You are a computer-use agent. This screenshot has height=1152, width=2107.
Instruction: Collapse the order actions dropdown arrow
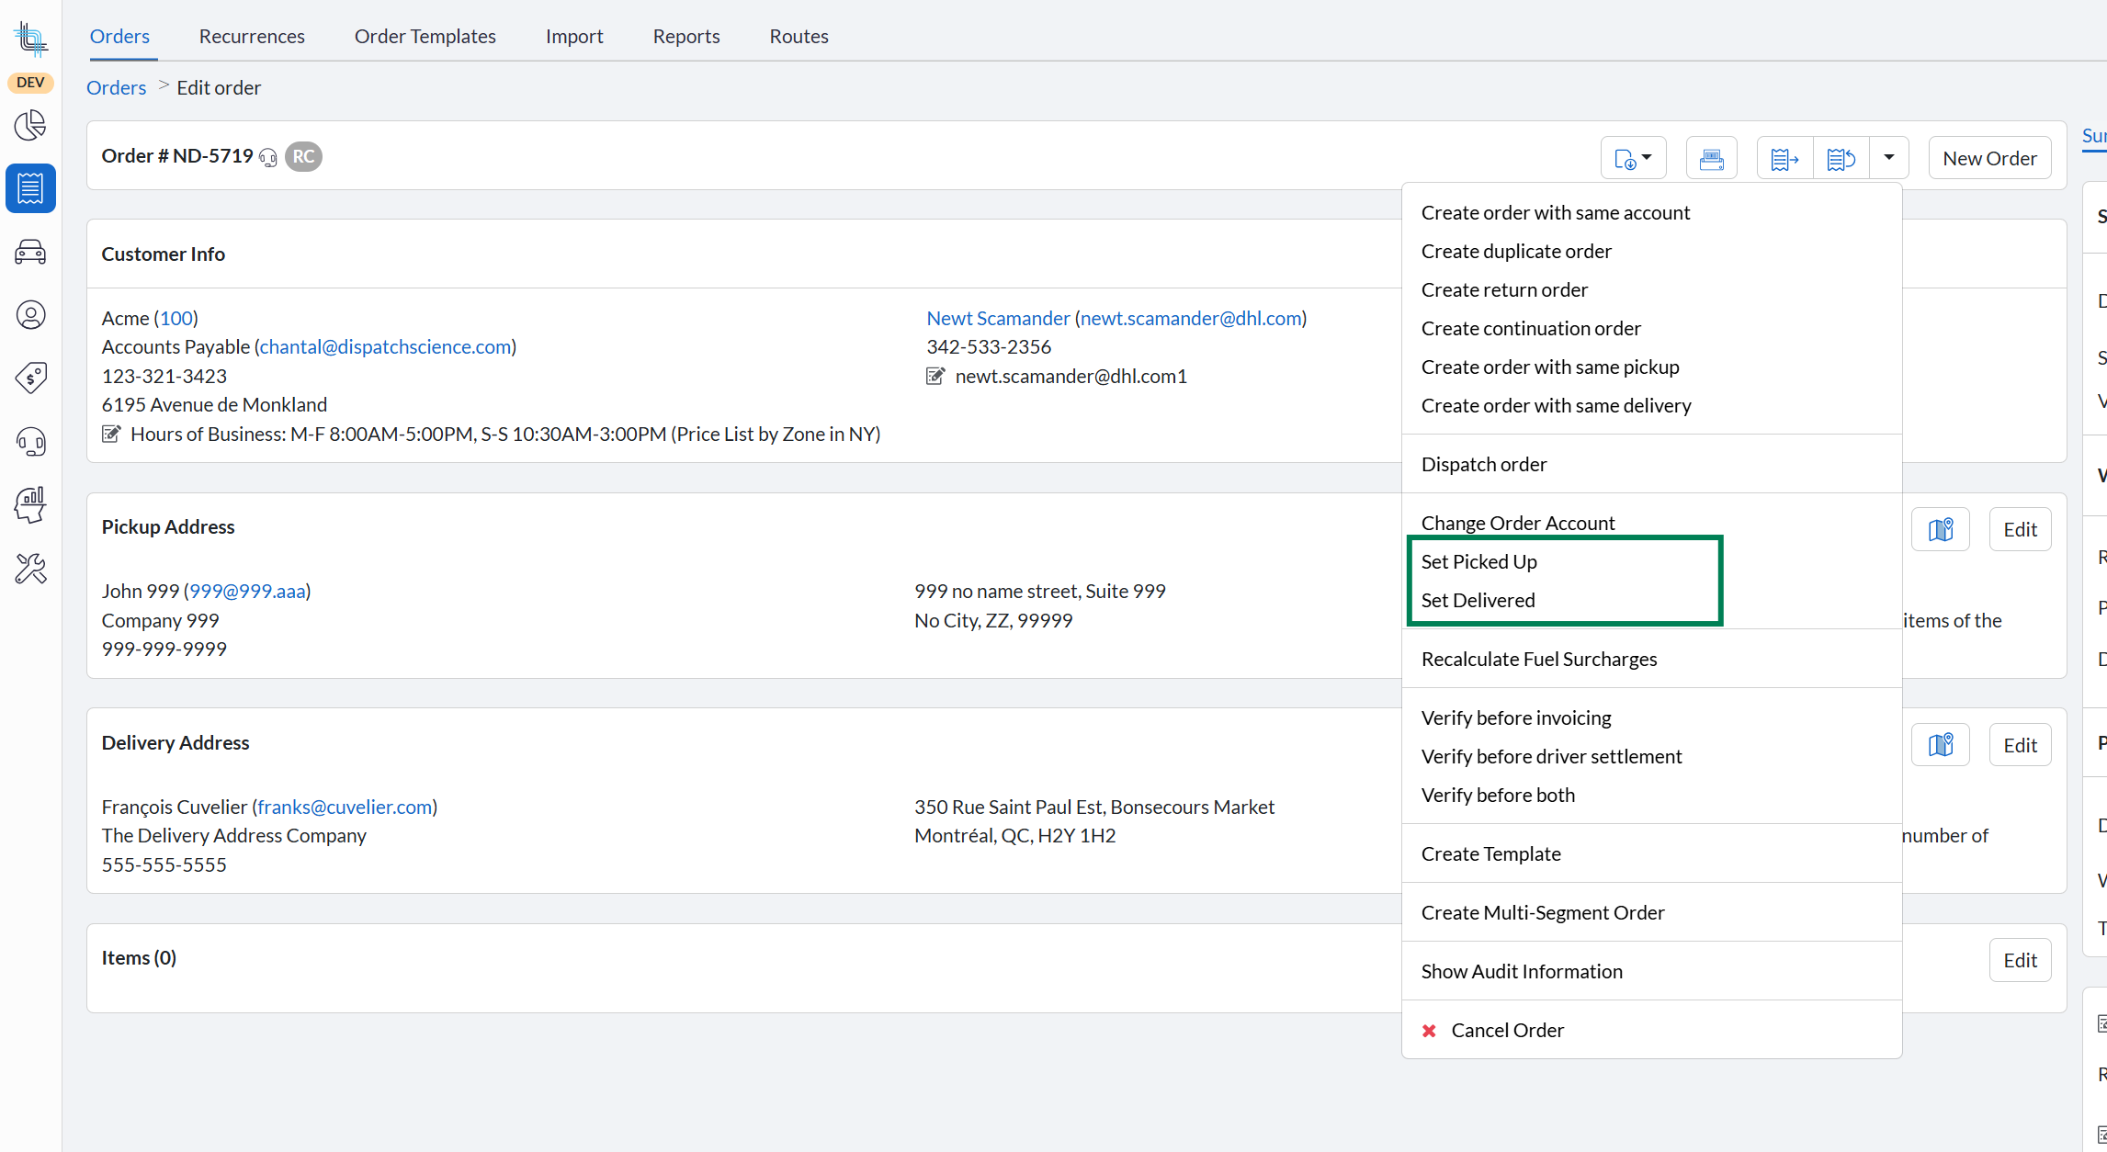(1889, 158)
